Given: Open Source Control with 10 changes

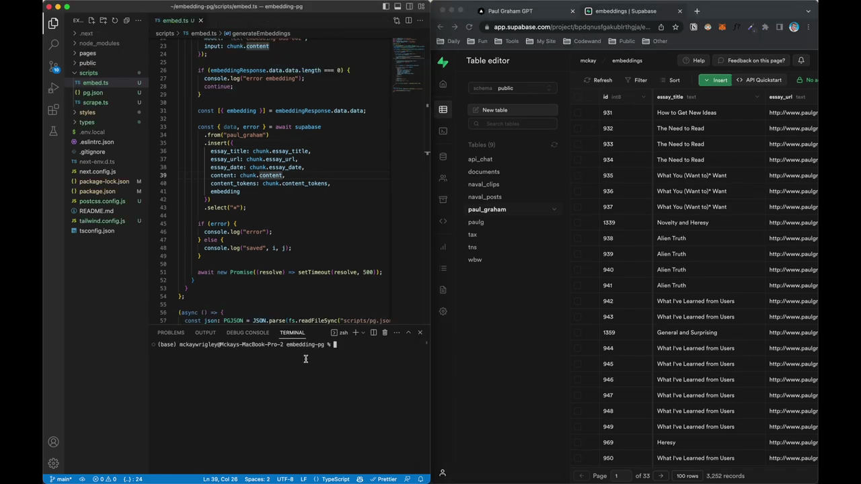Looking at the screenshot, I should click(x=53, y=67).
